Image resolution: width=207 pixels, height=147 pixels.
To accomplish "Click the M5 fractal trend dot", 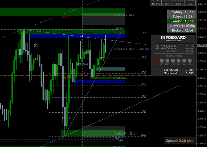I will coord(162,61).
